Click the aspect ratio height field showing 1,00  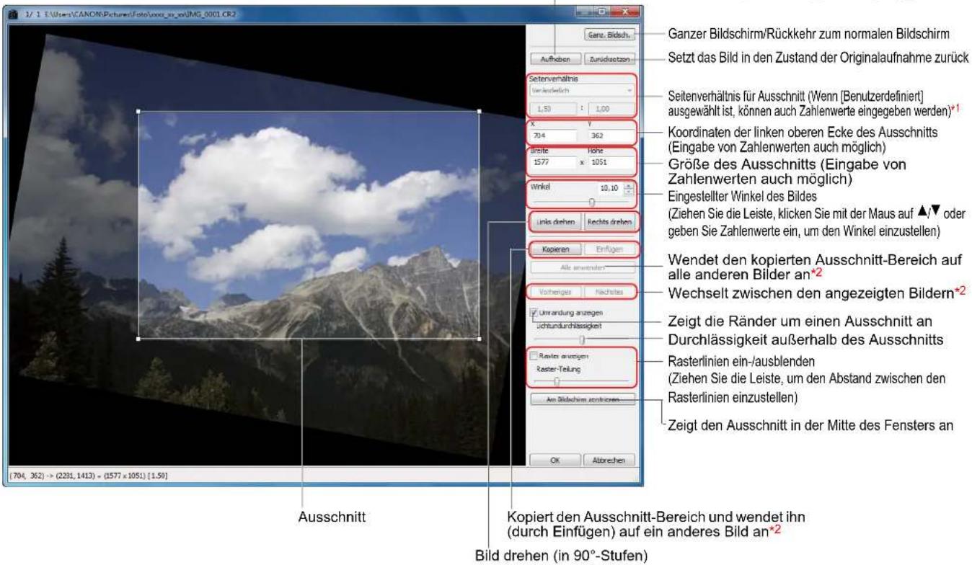tap(611, 110)
